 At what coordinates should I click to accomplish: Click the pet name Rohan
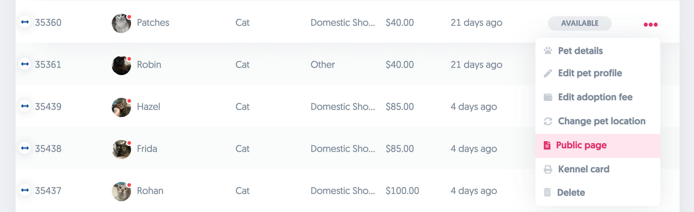pos(150,191)
